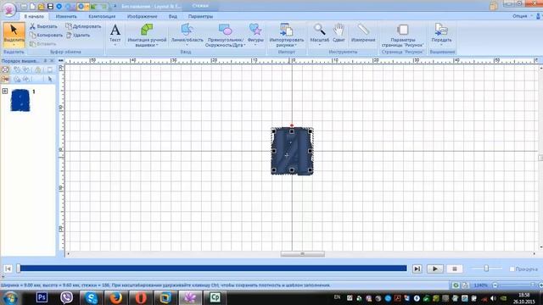Click the first icon in sewing order toolbar
543x305 pixels.
tap(5, 69)
